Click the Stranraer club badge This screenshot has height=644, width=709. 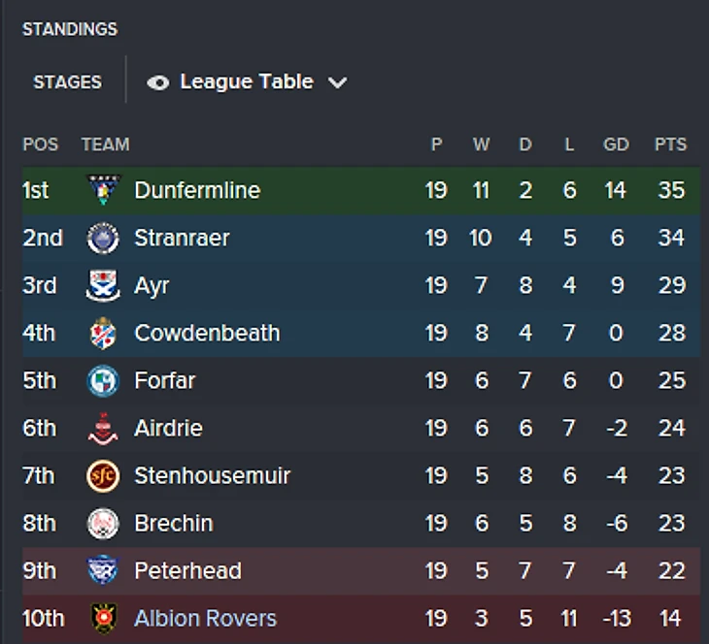pyautogui.click(x=103, y=238)
